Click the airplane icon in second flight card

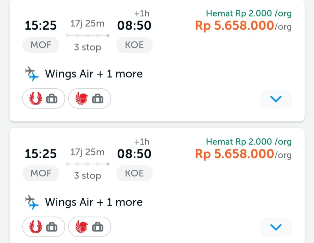32,202
